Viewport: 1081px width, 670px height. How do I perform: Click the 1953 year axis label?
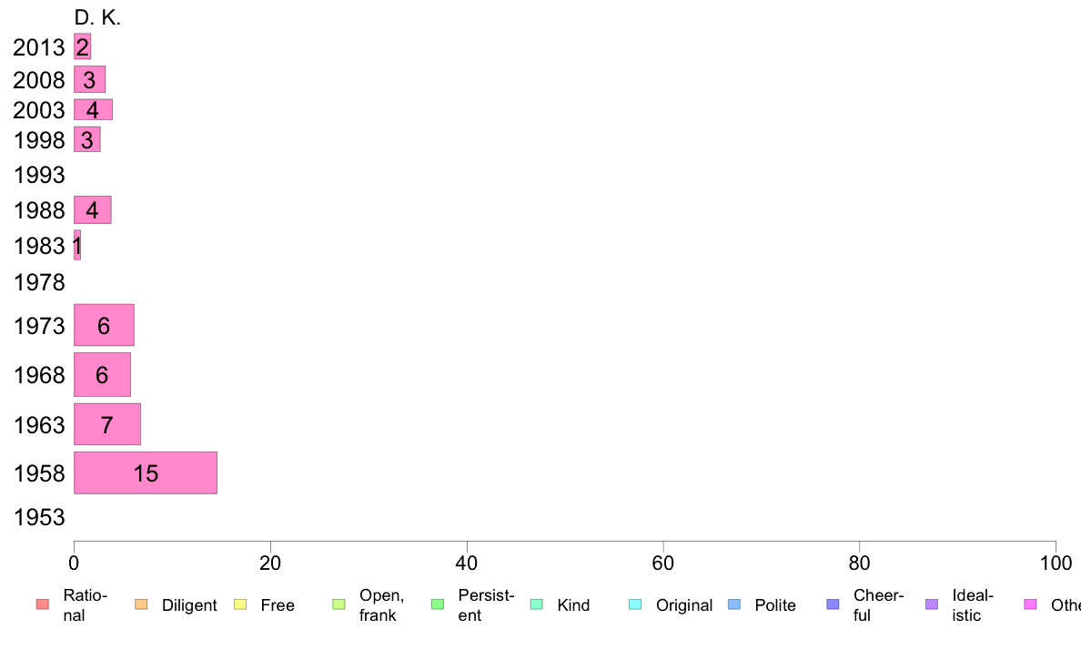click(x=39, y=517)
